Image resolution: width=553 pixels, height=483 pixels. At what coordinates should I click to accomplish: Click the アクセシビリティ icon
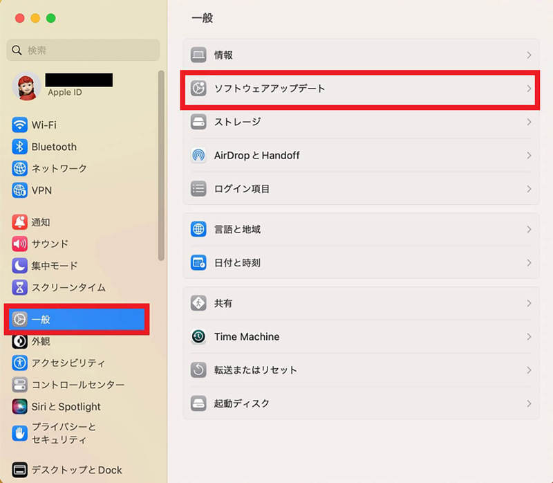[x=20, y=363]
